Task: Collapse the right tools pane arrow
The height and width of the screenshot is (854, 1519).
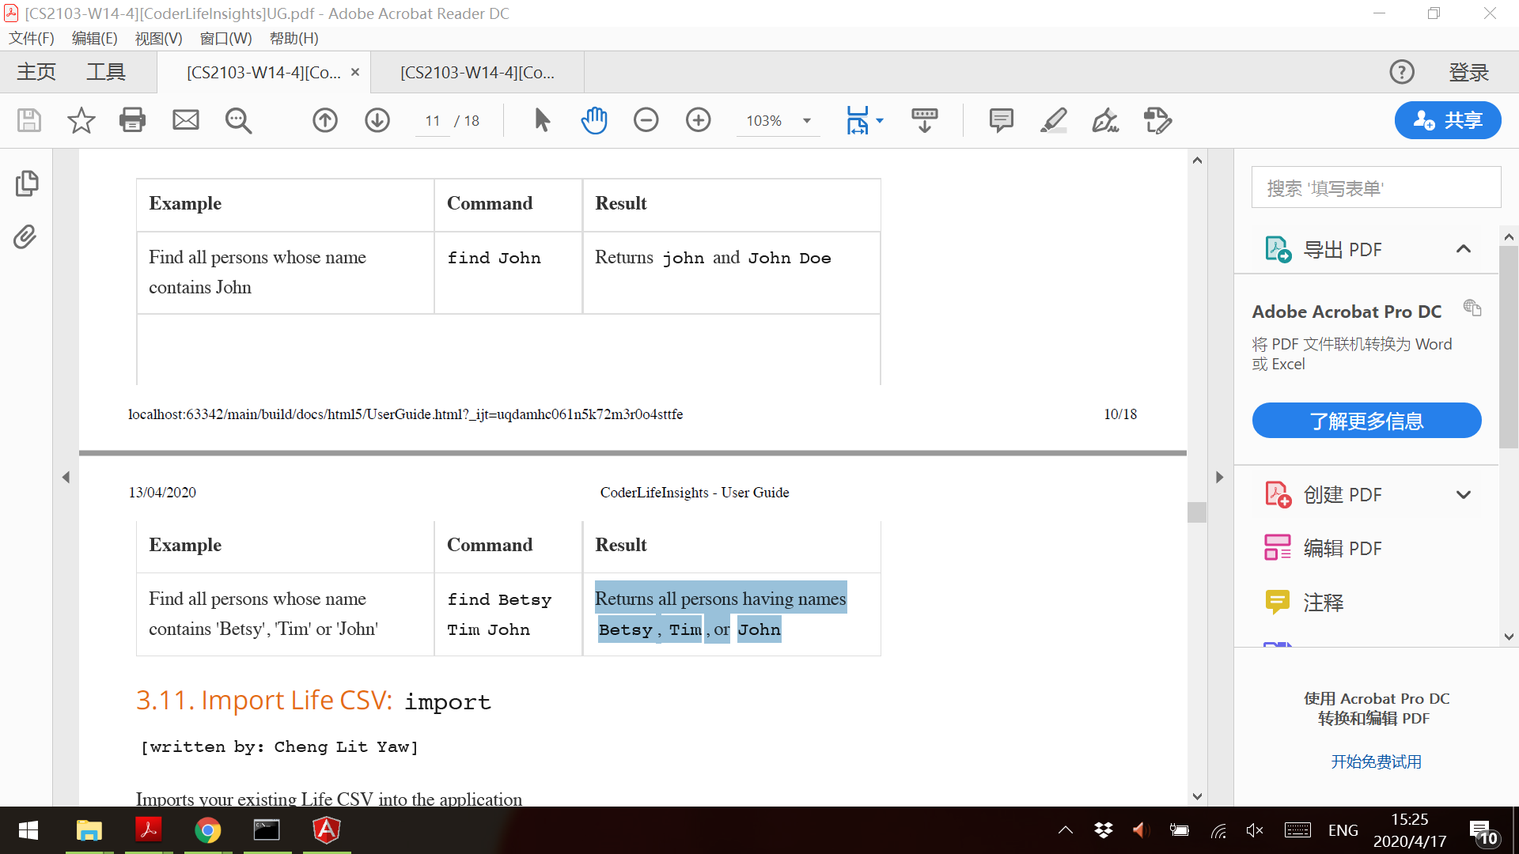Action: [x=1219, y=477]
